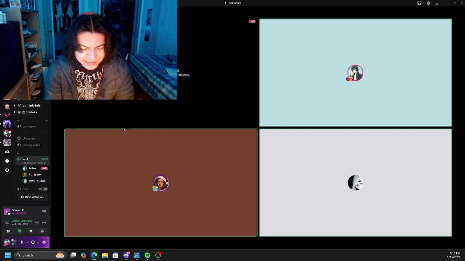
Task: Expand the jerk-bait channel threads arrow
Action: pyautogui.click(x=15, y=105)
